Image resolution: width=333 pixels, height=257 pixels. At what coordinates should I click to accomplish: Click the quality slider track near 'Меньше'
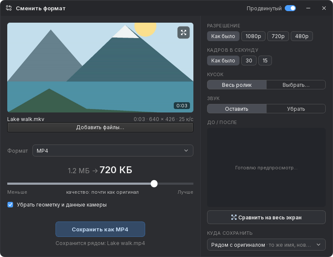(x=13, y=183)
